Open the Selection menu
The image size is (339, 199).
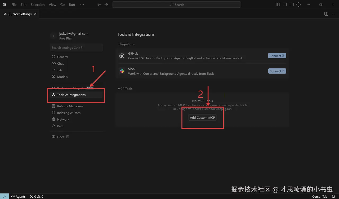tap(38, 5)
